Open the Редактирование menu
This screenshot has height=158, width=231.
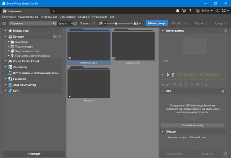(29, 17)
